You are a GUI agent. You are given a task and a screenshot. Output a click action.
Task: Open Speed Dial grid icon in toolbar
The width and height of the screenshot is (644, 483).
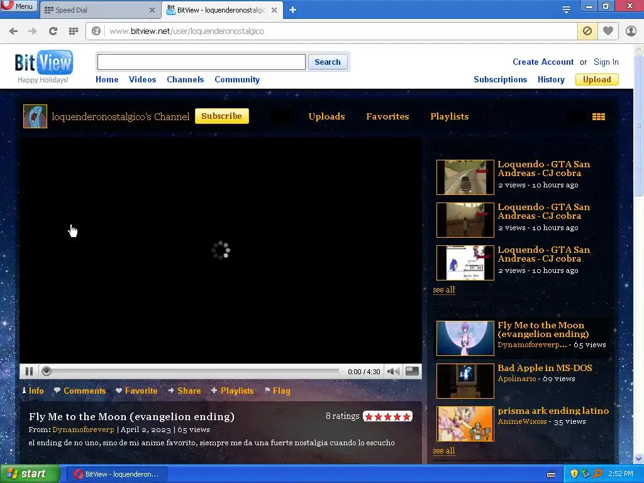[x=74, y=31]
